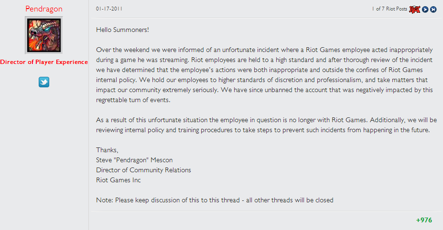Open Pendragon's Twitter profile icon
This screenshot has width=443, height=230.
(x=44, y=82)
